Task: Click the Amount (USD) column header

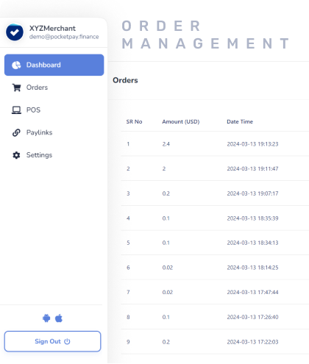Action: (x=181, y=121)
